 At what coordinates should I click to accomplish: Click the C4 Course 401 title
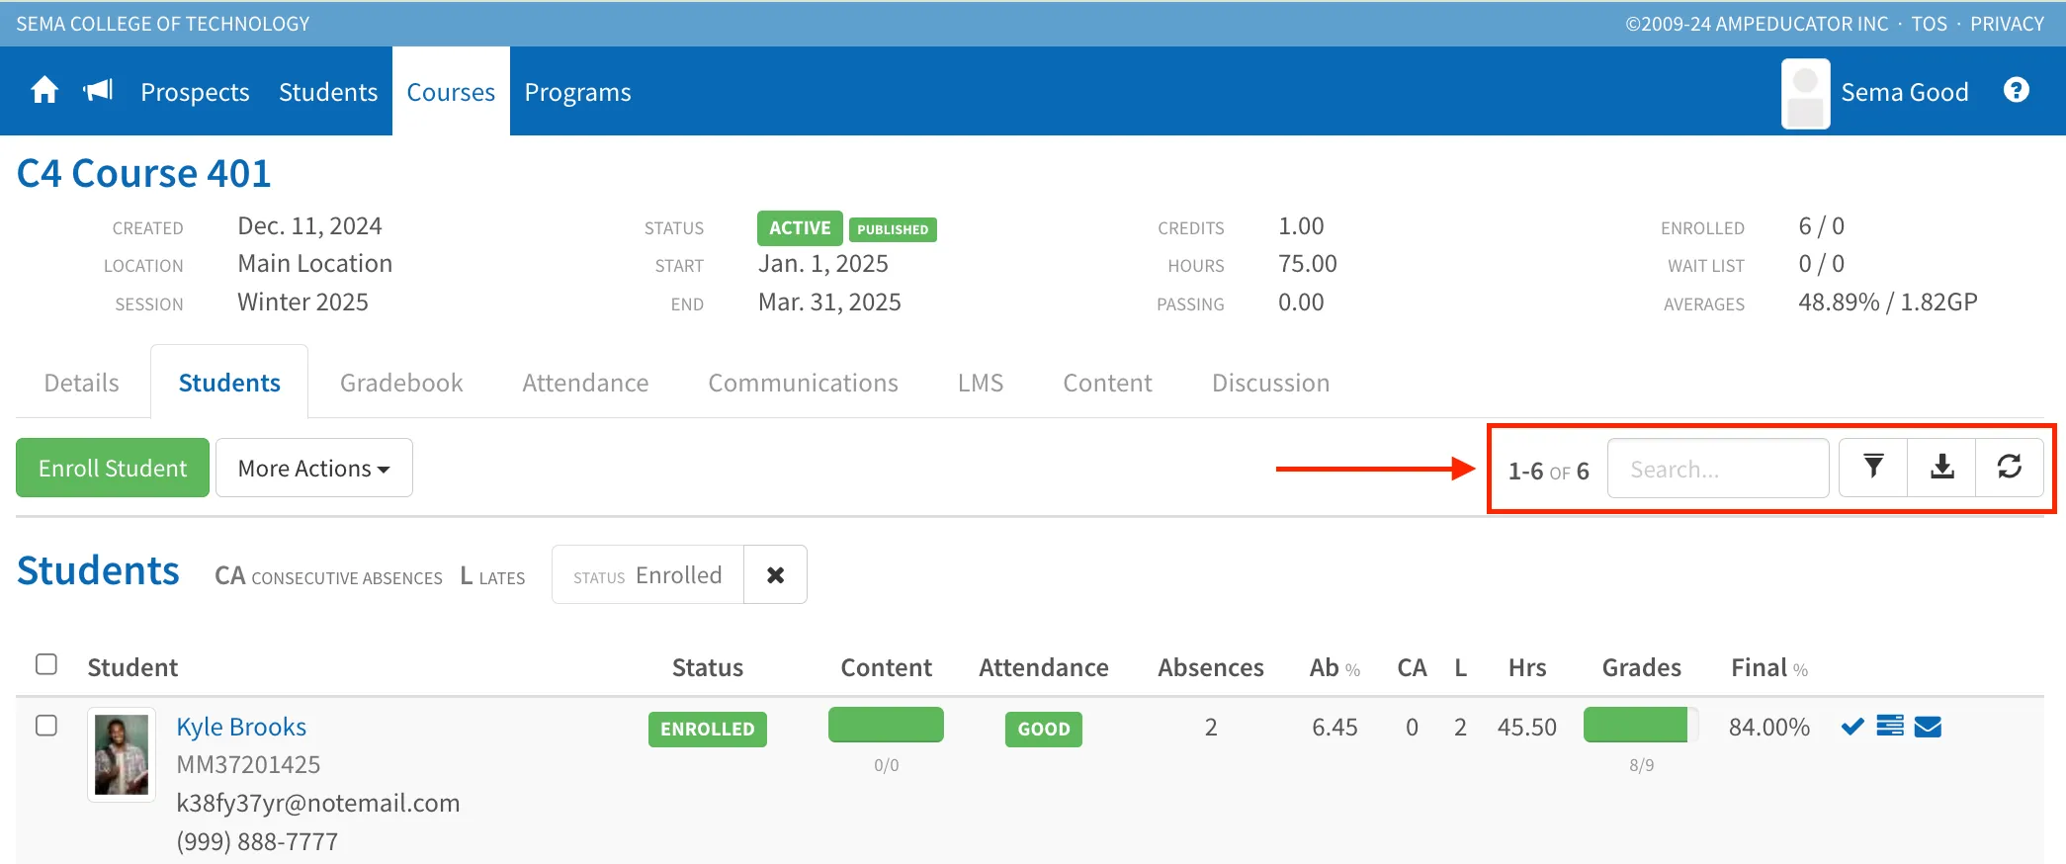[144, 173]
